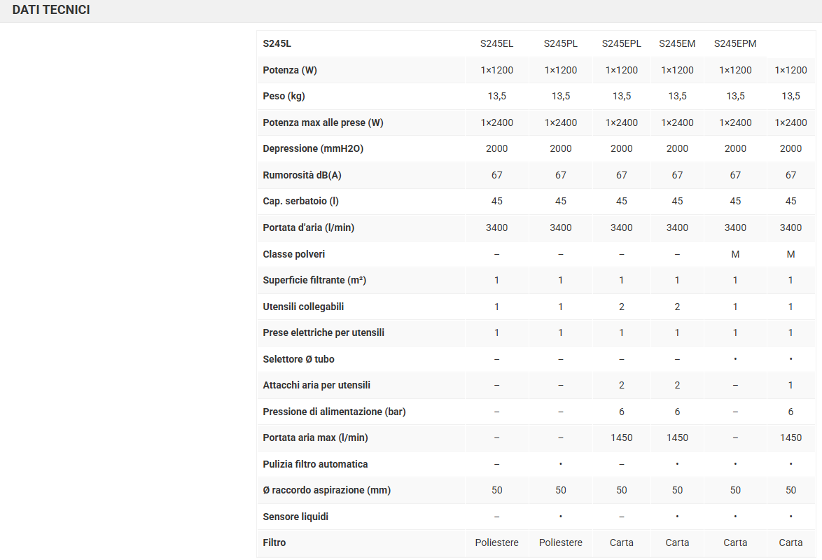Click the S245EM model header

point(677,43)
